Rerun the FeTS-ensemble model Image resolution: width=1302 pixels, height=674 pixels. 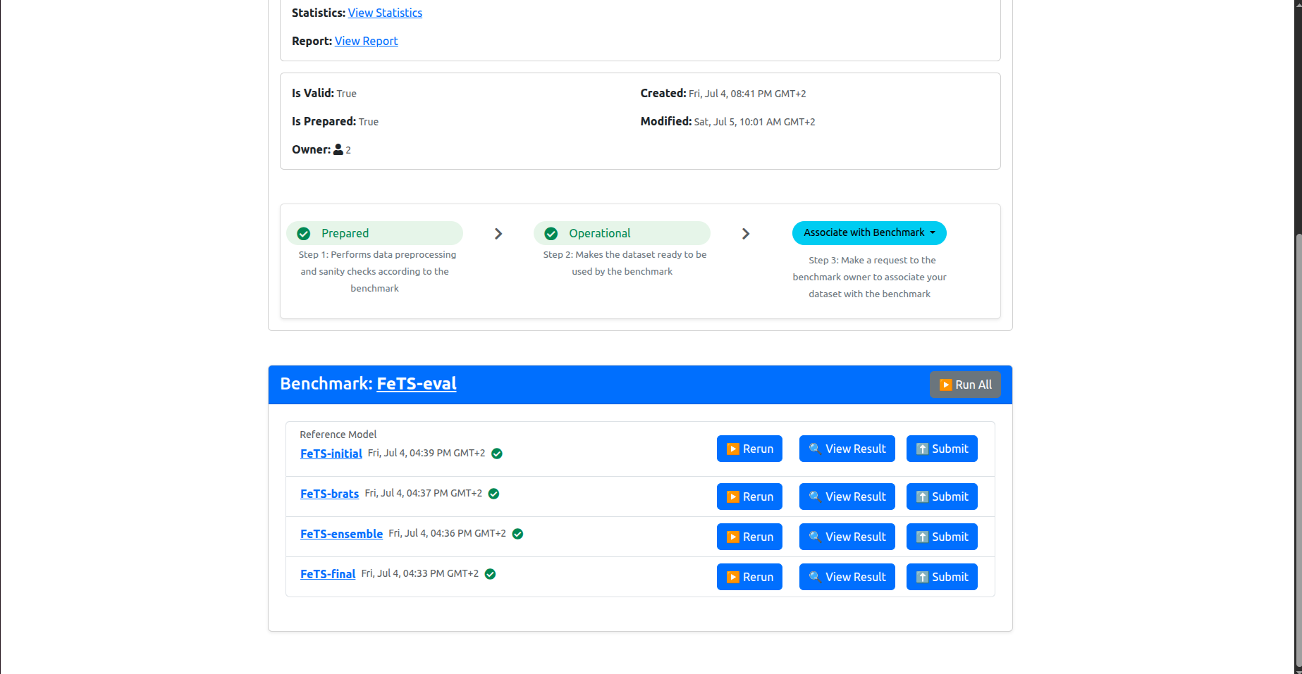(749, 537)
